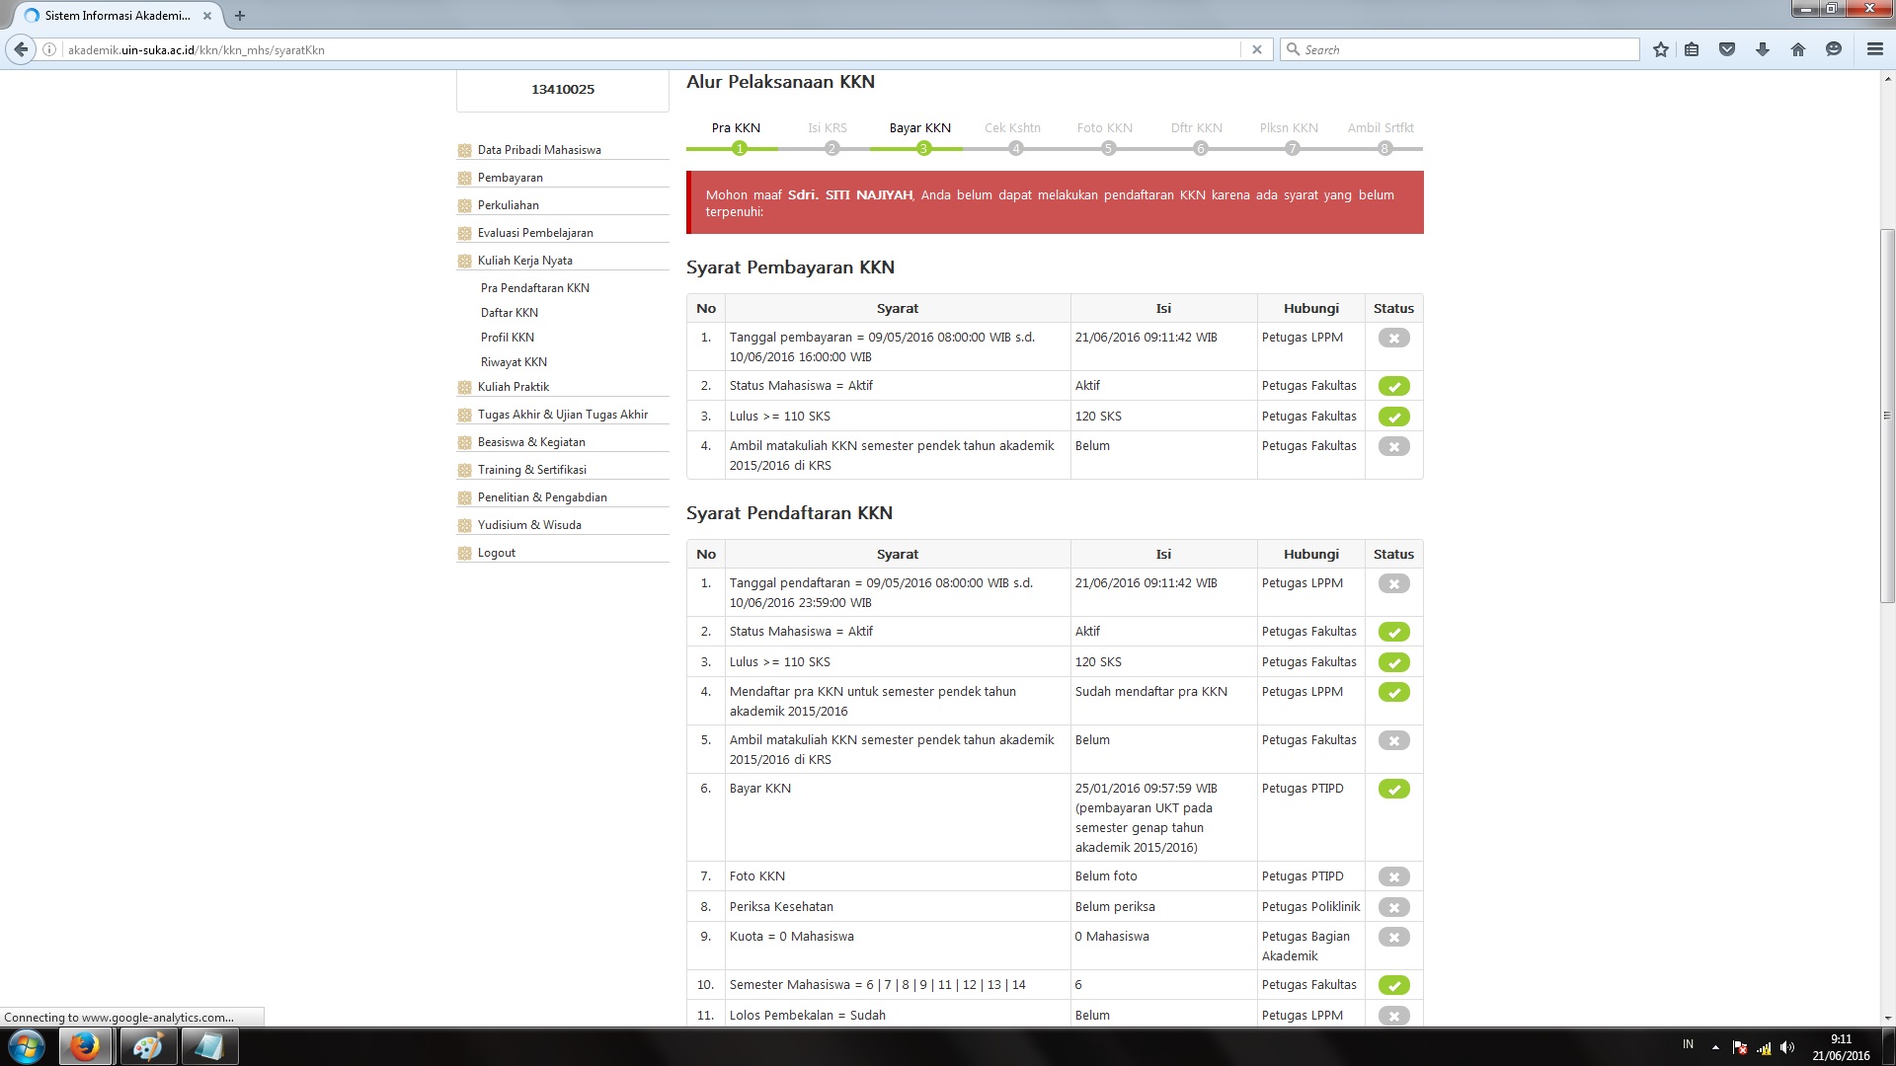Click Firefox icon in Windows taskbar
The height and width of the screenshot is (1066, 1896).
tap(85, 1046)
